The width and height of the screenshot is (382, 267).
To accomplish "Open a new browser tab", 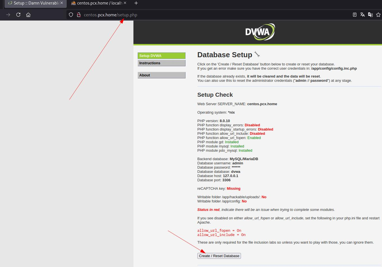I will 136,3.
